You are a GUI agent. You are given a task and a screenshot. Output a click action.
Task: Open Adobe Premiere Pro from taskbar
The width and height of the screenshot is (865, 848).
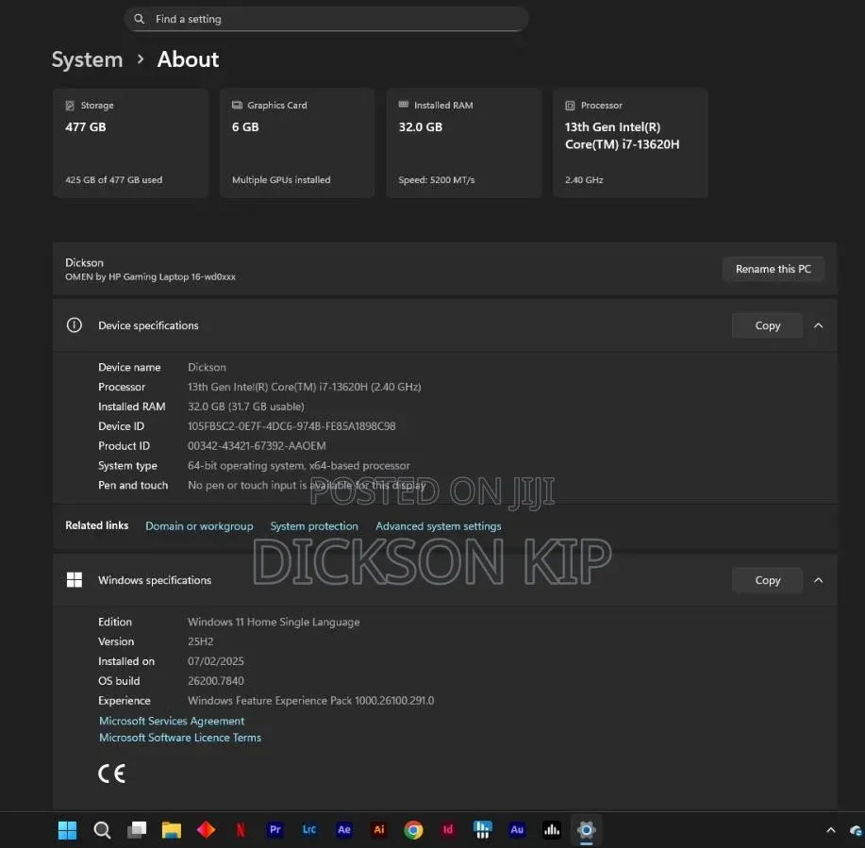click(274, 830)
